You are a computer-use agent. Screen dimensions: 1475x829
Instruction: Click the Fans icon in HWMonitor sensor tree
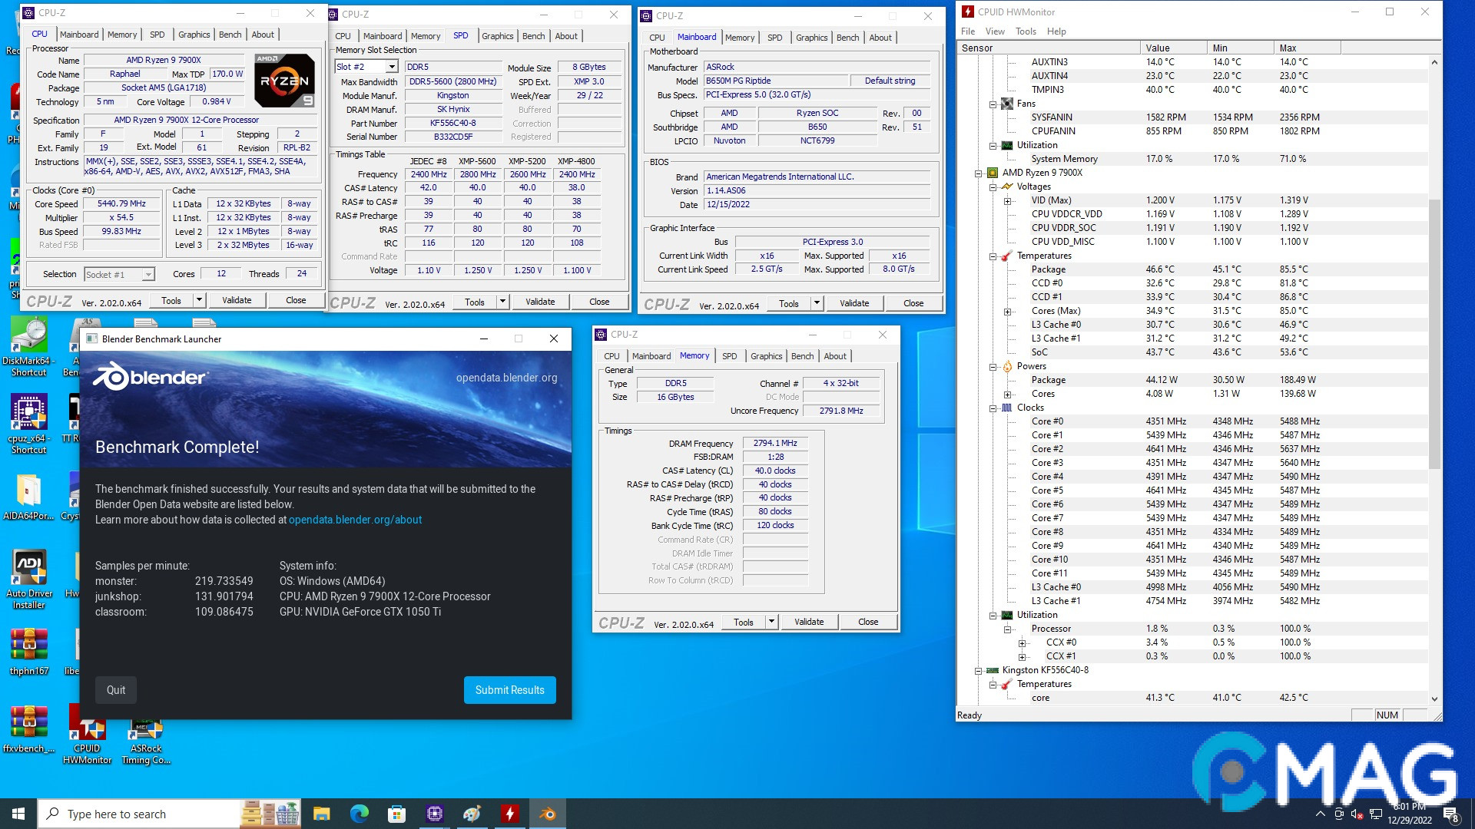(x=1006, y=104)
